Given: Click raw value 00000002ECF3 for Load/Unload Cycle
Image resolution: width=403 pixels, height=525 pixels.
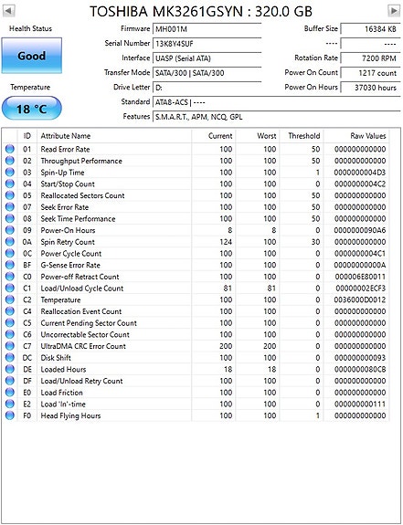Looking at the screenshot, I should click(x=360, y=289).
